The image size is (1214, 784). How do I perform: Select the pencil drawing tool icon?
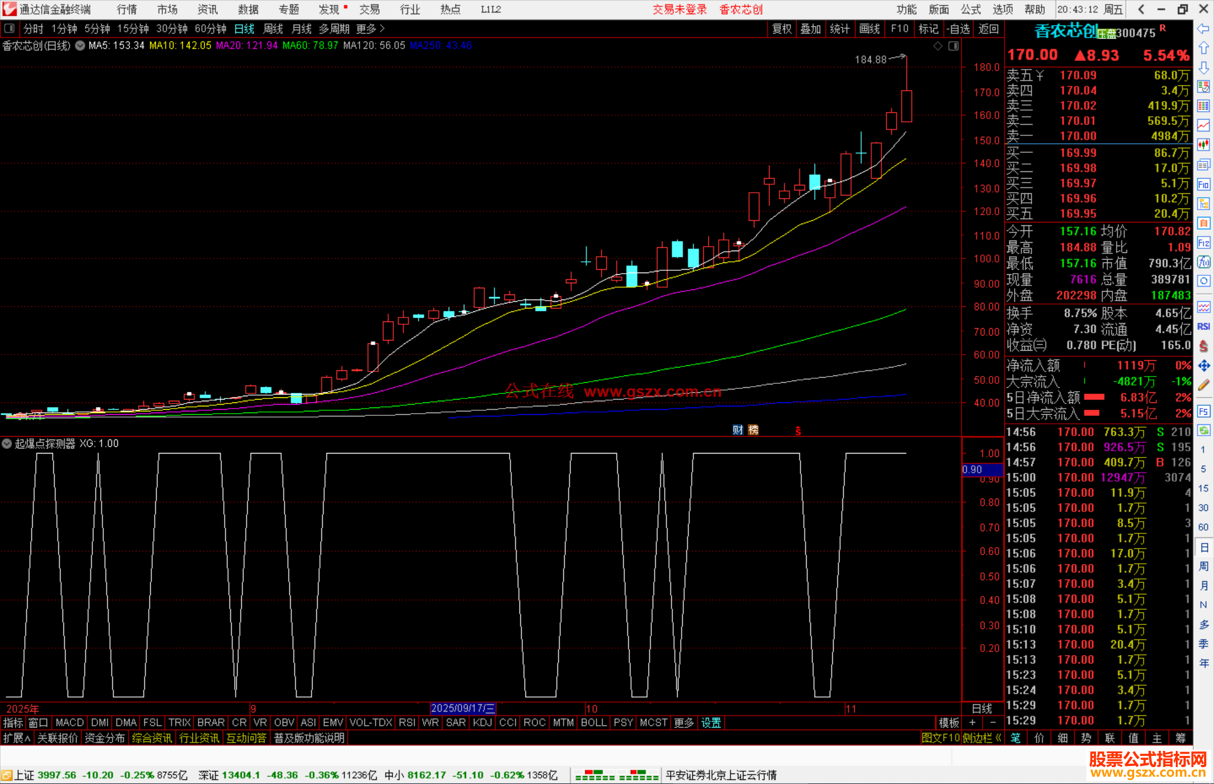(1203, 386)
